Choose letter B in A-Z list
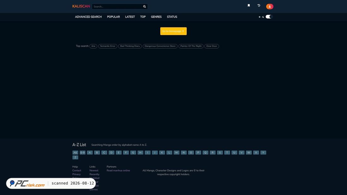 pyautogui.click(x=97, y=152)
